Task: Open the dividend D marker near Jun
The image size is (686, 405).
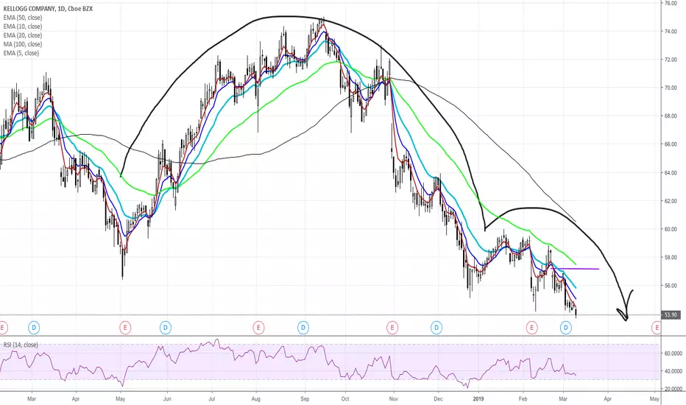Action: 166,327
